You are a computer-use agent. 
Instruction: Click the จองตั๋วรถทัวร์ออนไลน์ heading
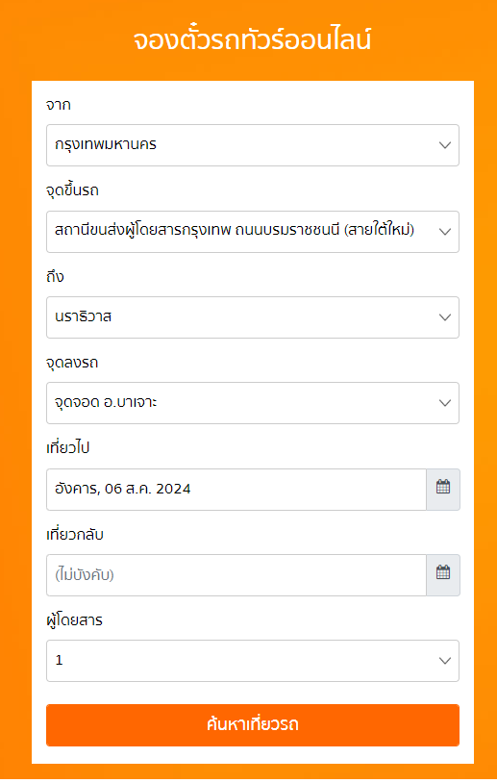[252, 40]
